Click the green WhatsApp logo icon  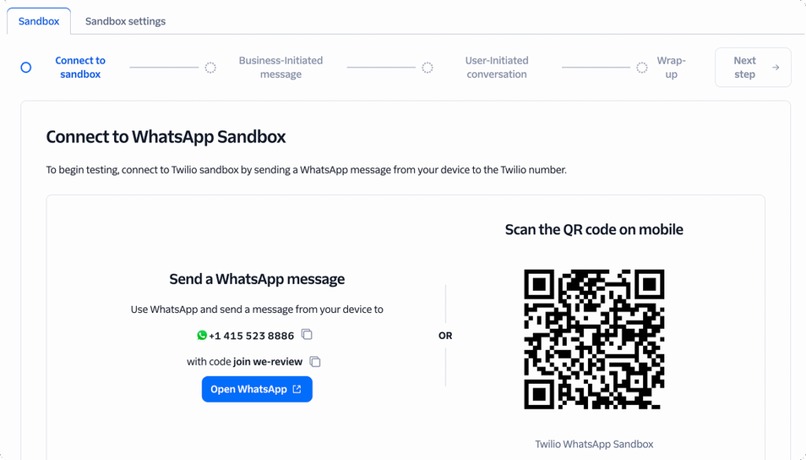pyautogui.click(x=202, y=335)
